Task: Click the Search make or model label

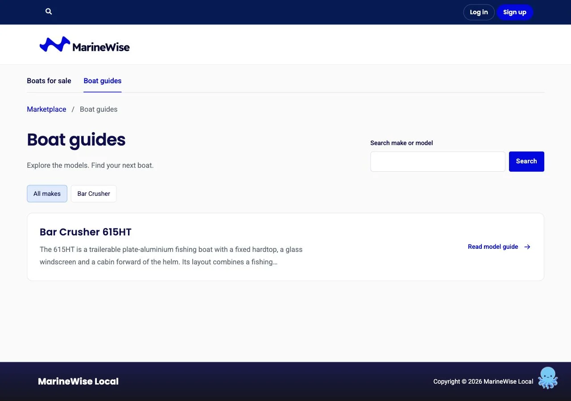Action: [x=401, y=143]
